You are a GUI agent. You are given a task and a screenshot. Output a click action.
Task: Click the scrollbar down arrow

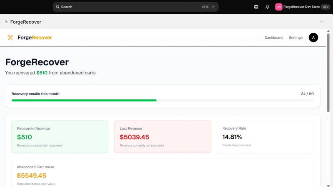click(x=328, y=186)
